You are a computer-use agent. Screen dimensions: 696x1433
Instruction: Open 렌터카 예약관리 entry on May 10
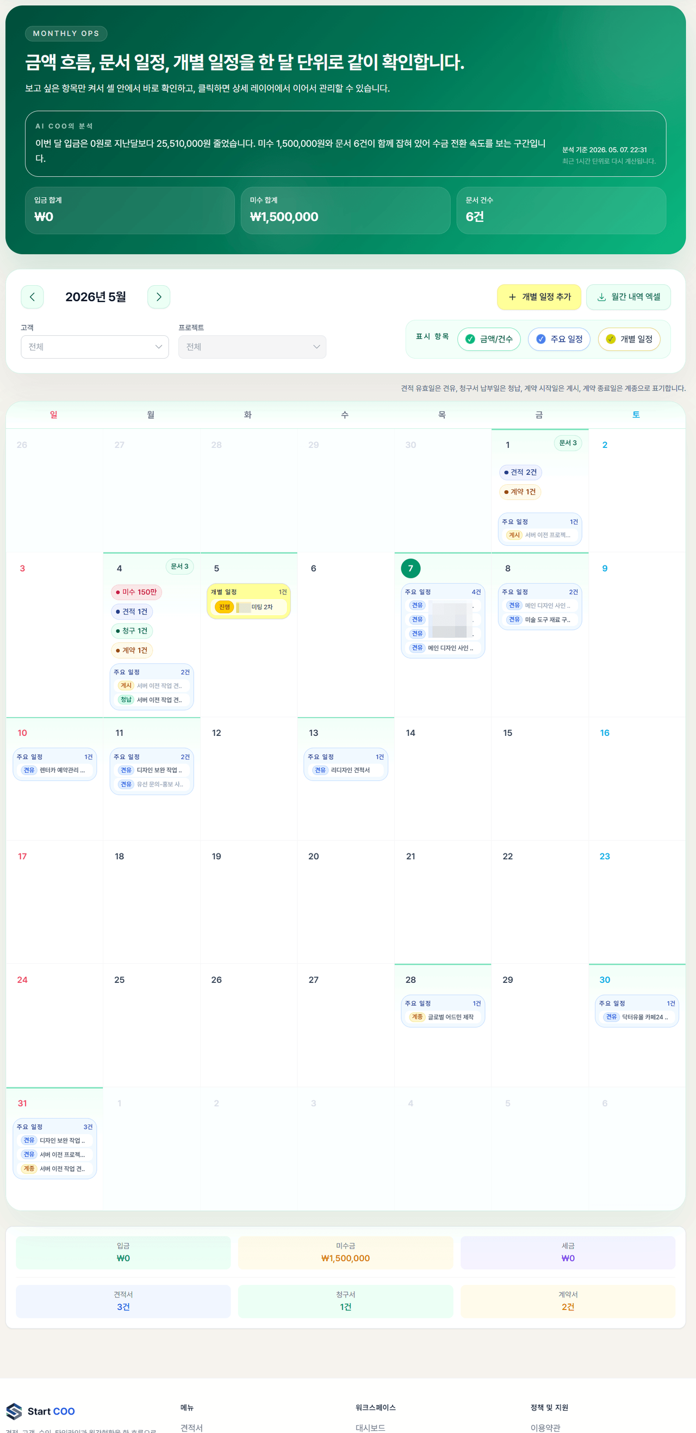pyautogui.click(x=54, y=771)
